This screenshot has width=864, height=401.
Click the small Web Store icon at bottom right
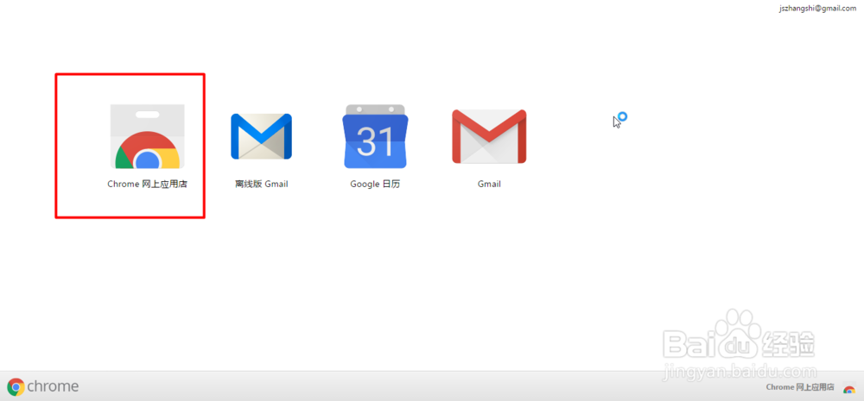(849, 388)
